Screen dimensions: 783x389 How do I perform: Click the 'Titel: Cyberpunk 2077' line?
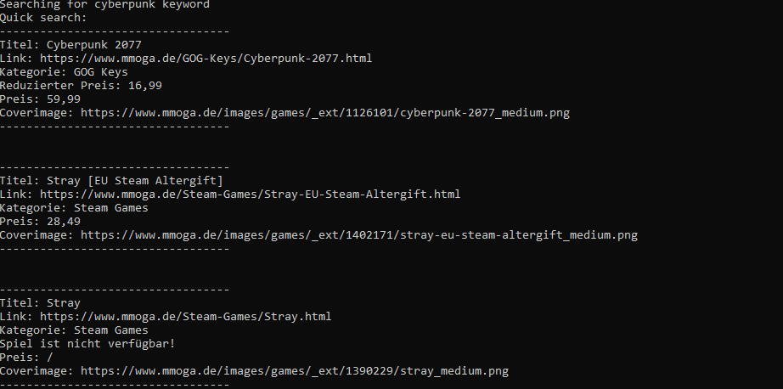(x=70, y=45)
